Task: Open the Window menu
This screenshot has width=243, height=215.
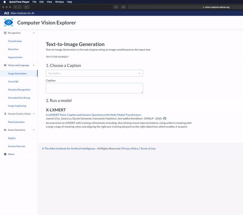Action: (60, 2)
